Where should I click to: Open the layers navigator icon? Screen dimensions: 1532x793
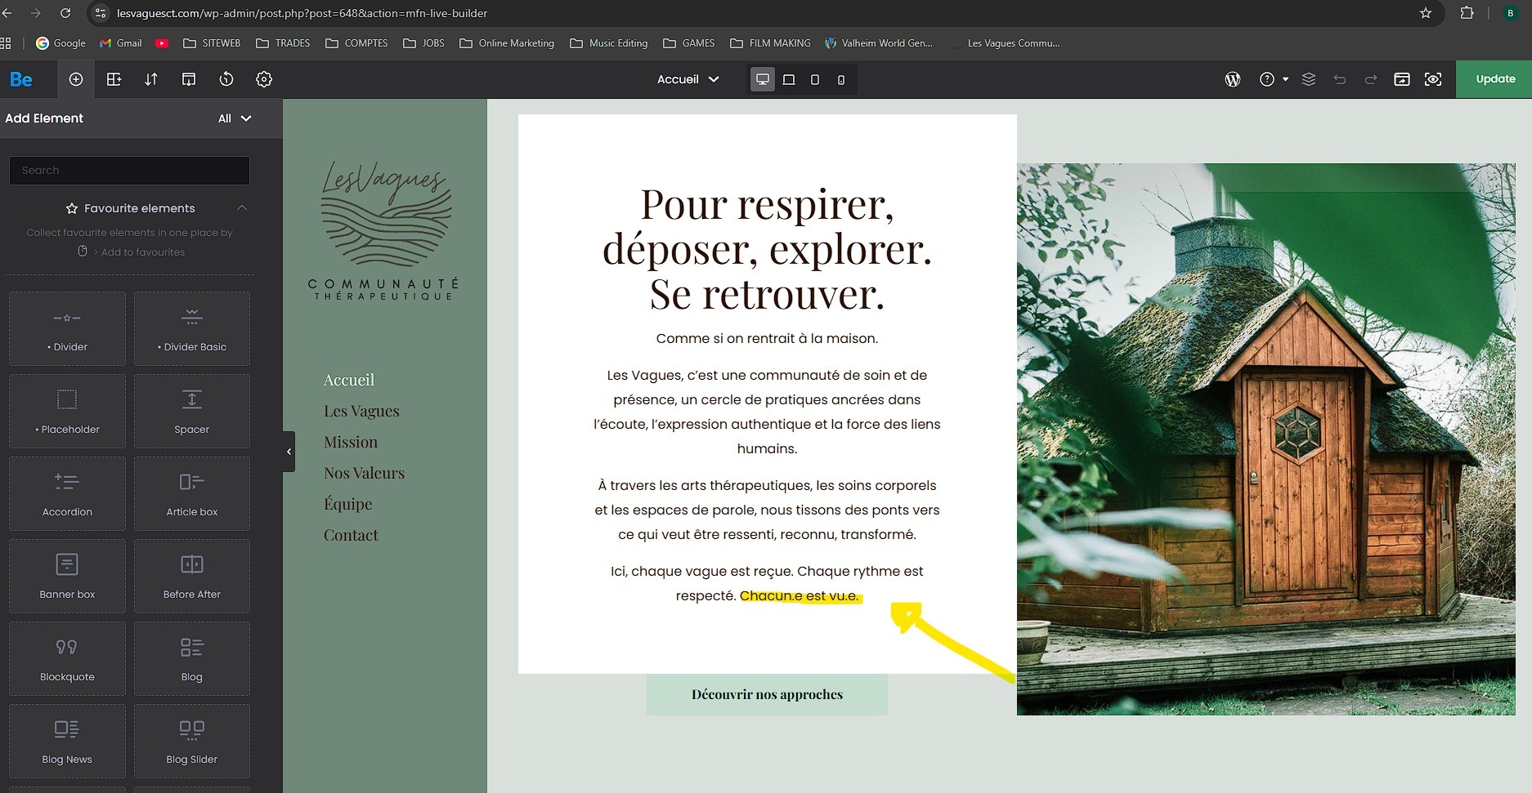1309,79
